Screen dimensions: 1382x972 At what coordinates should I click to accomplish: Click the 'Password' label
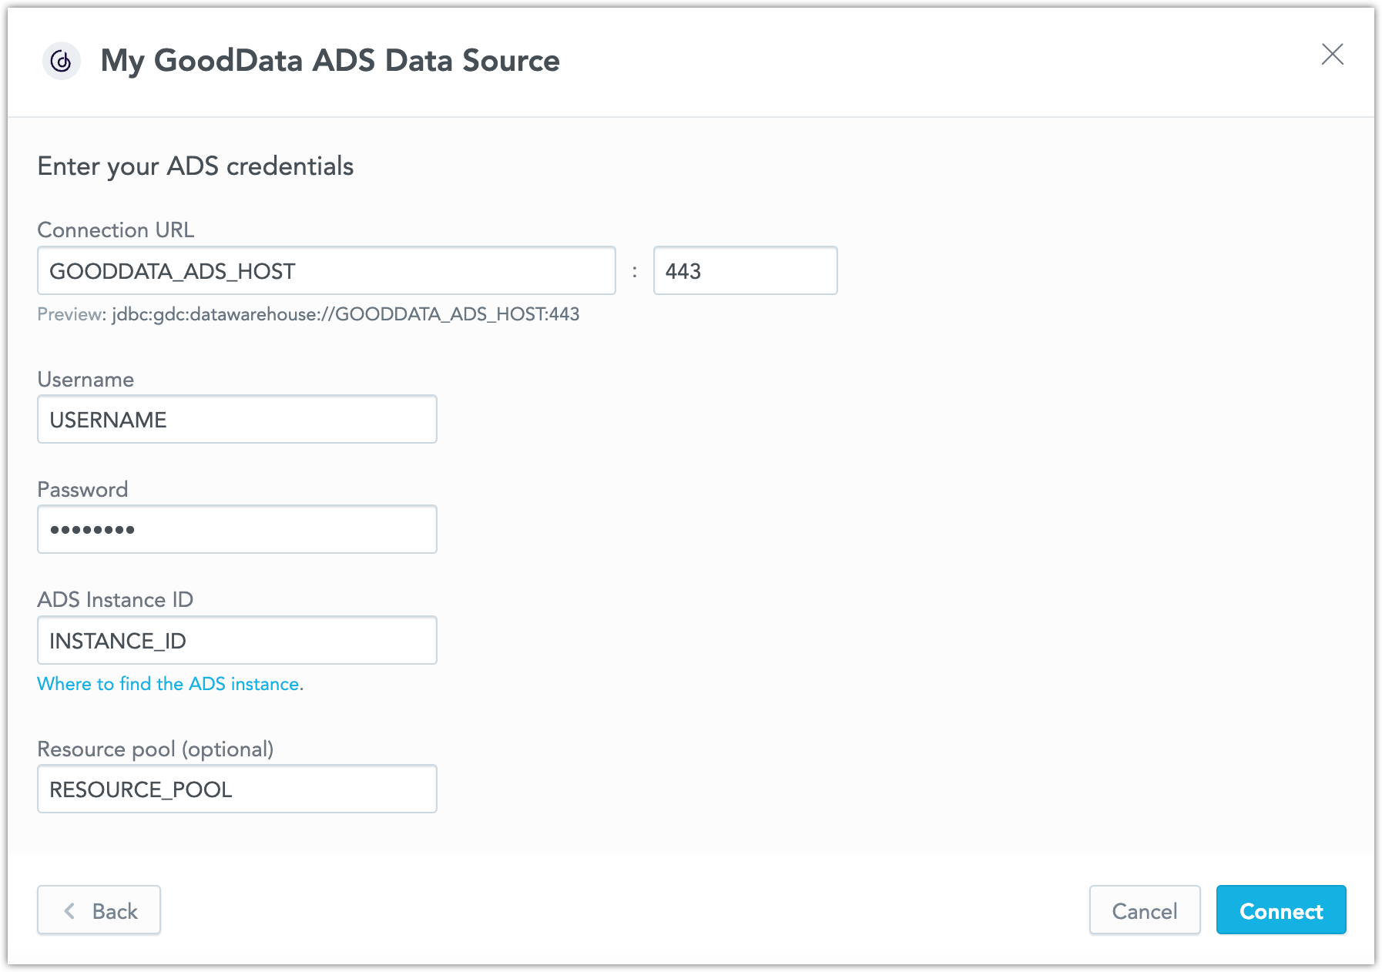(82, 490)
